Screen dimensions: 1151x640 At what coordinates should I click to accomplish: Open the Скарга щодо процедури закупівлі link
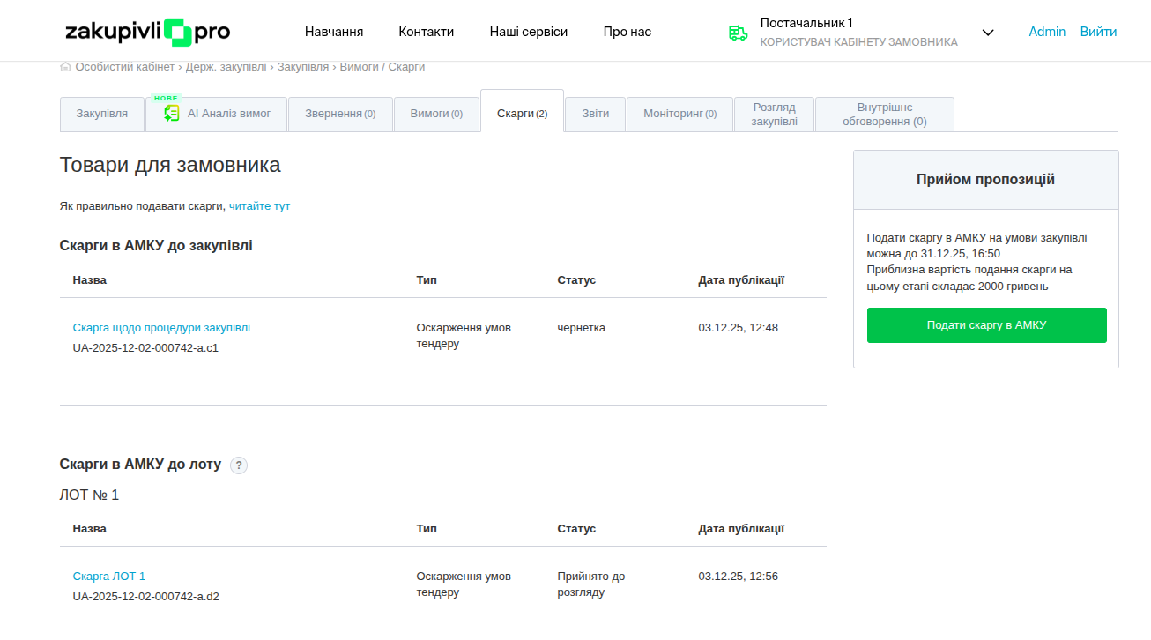(x=161, y=328)
